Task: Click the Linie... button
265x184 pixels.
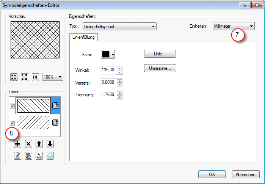Action: tap(160, 54)
